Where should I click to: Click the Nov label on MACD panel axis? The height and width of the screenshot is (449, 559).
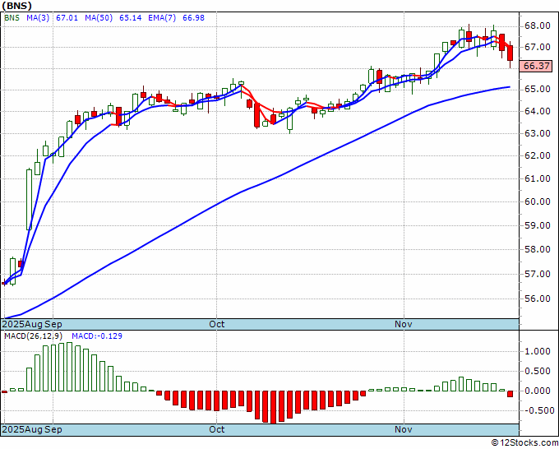404,429
